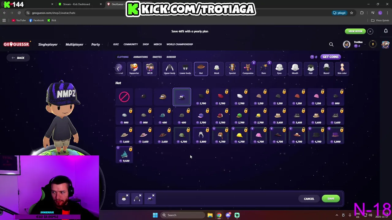Viewport: 392px width, 220px height.
Task: Pick the red beret priced 2,700
Action: coord(220,97)
